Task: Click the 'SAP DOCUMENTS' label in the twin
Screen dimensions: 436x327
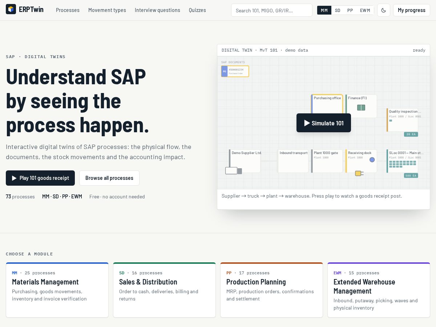Action: click(233, 62)
